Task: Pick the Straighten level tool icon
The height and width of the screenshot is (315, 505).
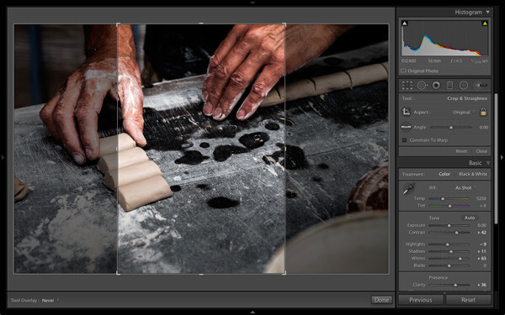Action: [x=406, y=127]
